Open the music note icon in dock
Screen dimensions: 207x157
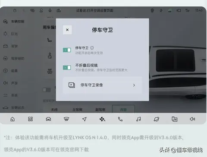(138, 119)
